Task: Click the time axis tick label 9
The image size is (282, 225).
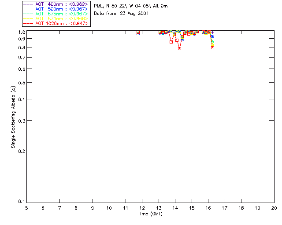Action: pyautogui.click(x=93, y=208)
